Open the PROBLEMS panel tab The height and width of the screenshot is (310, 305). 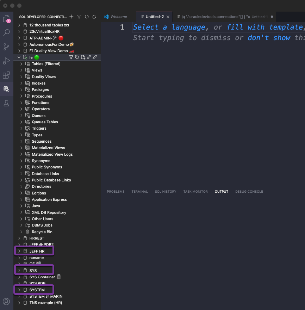[x=116, y=192]
